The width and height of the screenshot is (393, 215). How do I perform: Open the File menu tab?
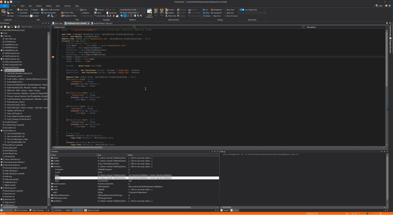click(x=5, y=6)
